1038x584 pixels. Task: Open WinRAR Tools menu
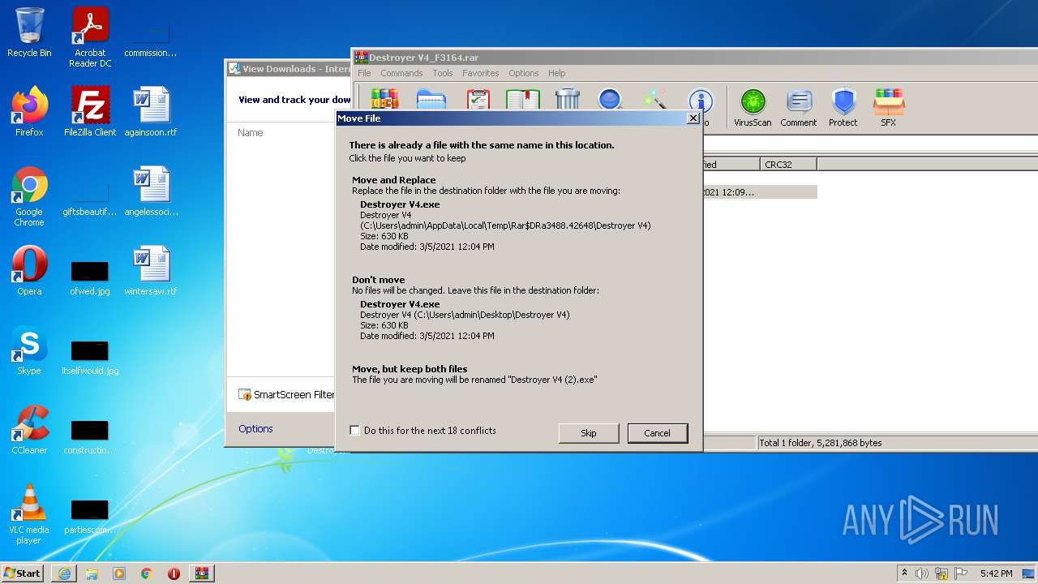click(443, 73)
